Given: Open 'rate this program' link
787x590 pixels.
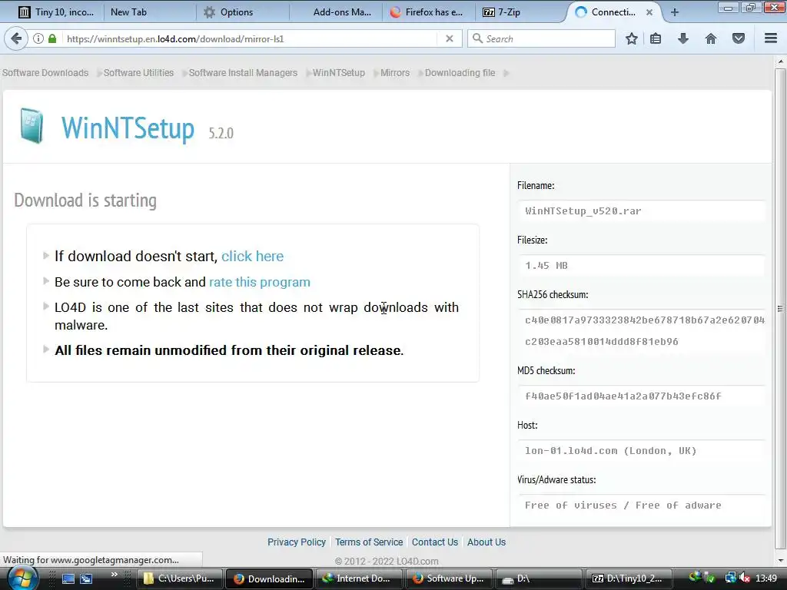Looking at the screenshot, I should [260, 282].
